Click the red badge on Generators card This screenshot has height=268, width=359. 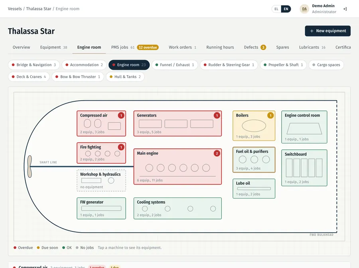pos(217,115)
